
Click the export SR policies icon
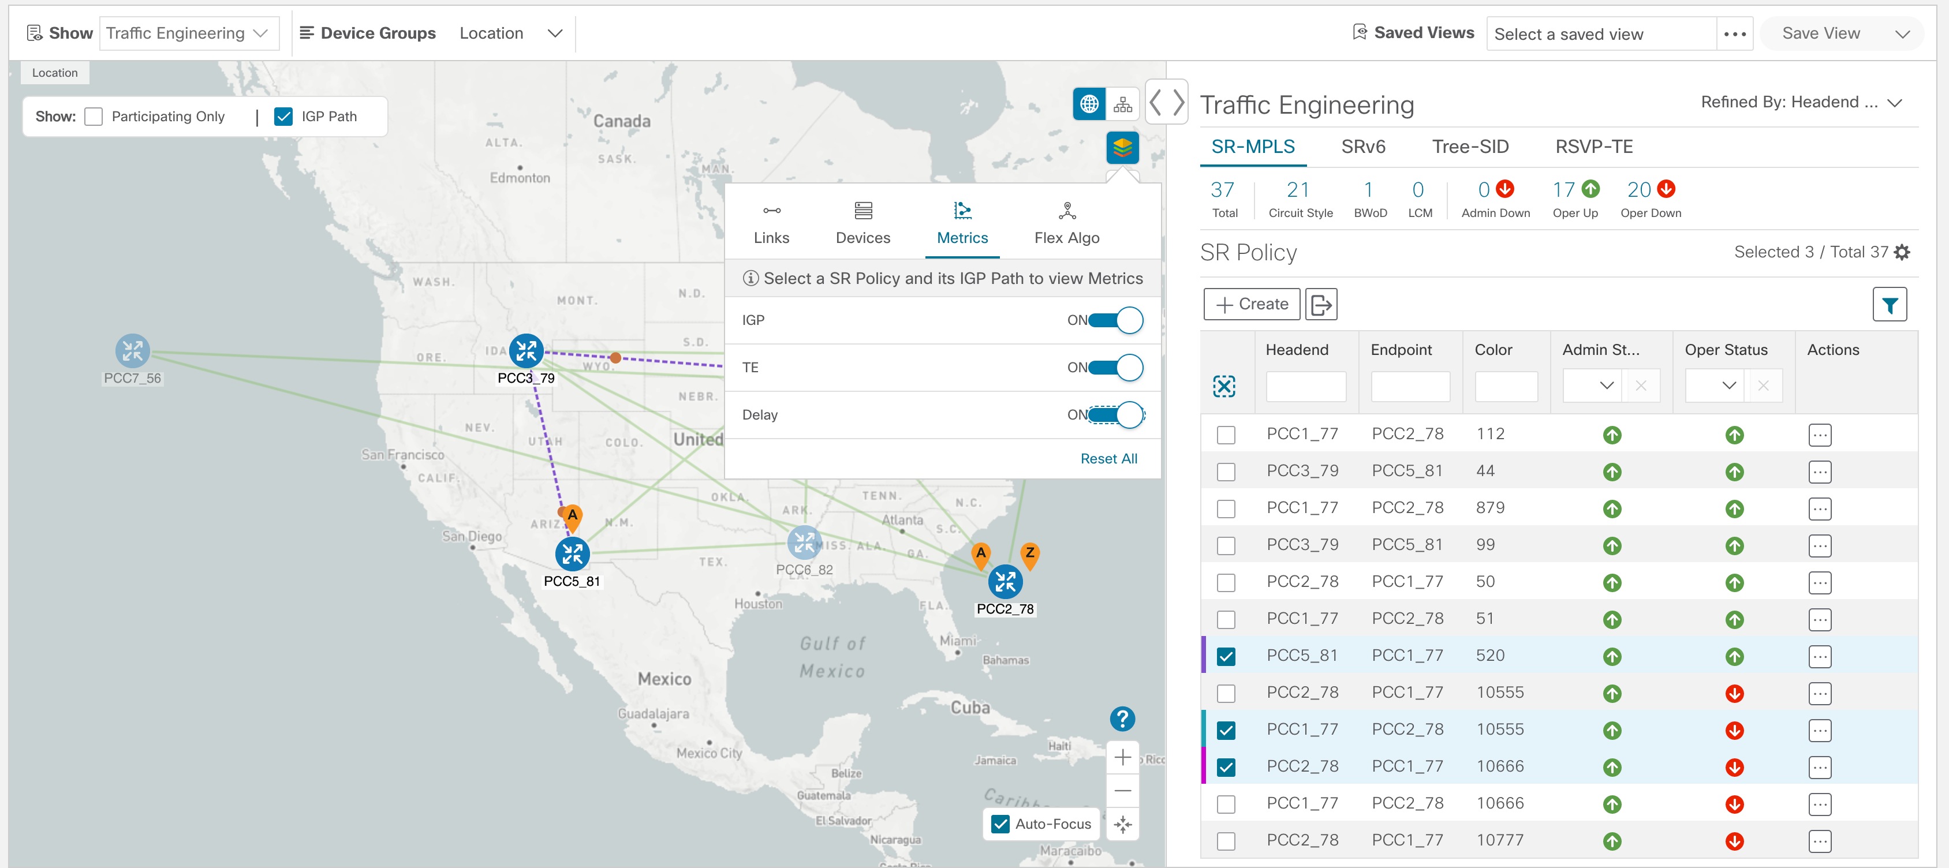(1320, 305)
